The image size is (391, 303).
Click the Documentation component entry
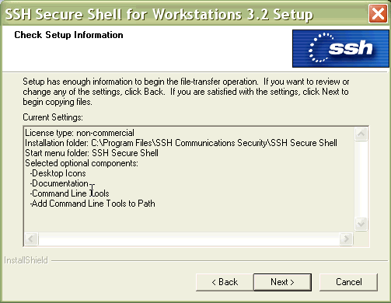pyautogui.click(x=59, y=183)
